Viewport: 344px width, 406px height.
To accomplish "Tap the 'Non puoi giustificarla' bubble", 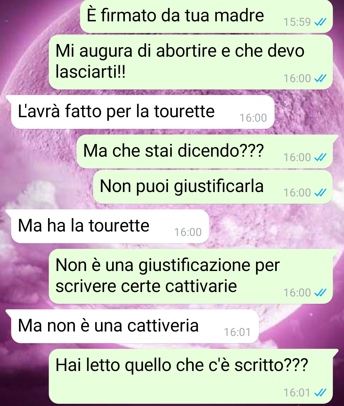I will pyautogui.click(x=213, y=187).
